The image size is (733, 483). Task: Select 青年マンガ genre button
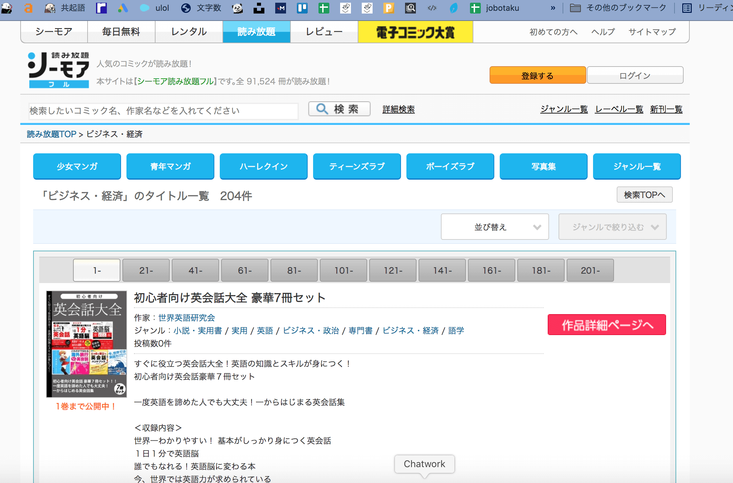pos(170,166)
